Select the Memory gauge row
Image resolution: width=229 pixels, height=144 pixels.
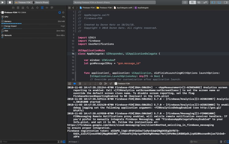coord(33,22)
